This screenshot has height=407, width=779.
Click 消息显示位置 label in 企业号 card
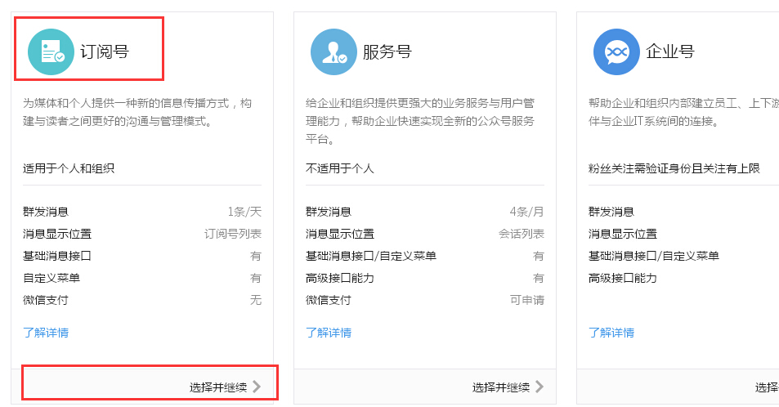click(x=623, y=234)
